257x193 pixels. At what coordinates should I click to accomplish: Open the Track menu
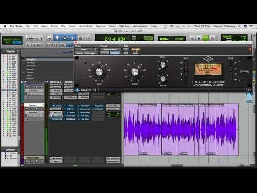54,26
